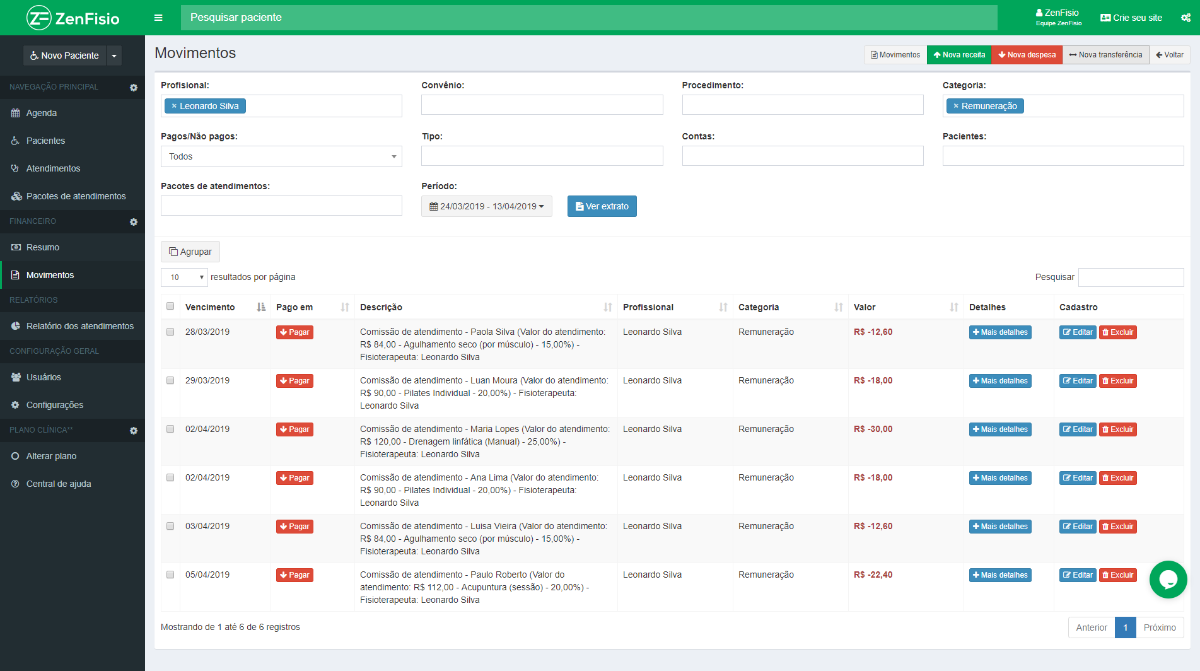Viewport: 1200px width, 671px height.
Task: Remove the Remuneração category tag
Action: tap(956, 106)
